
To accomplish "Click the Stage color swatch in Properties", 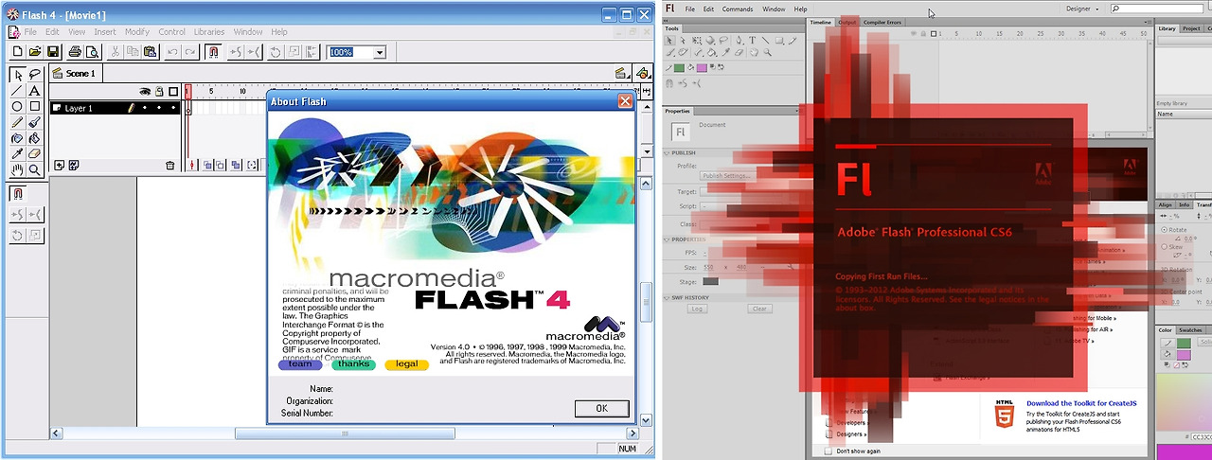I will [x=710, y=281].
